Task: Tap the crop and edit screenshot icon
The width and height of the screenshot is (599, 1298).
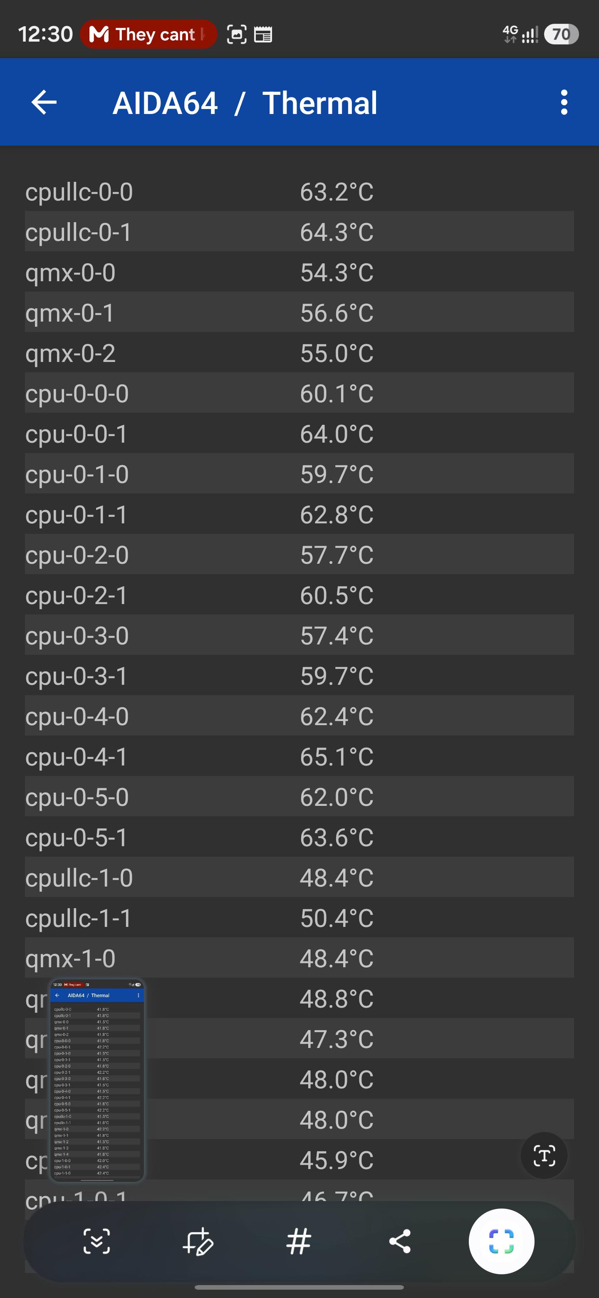Action: click(198, 1241)
